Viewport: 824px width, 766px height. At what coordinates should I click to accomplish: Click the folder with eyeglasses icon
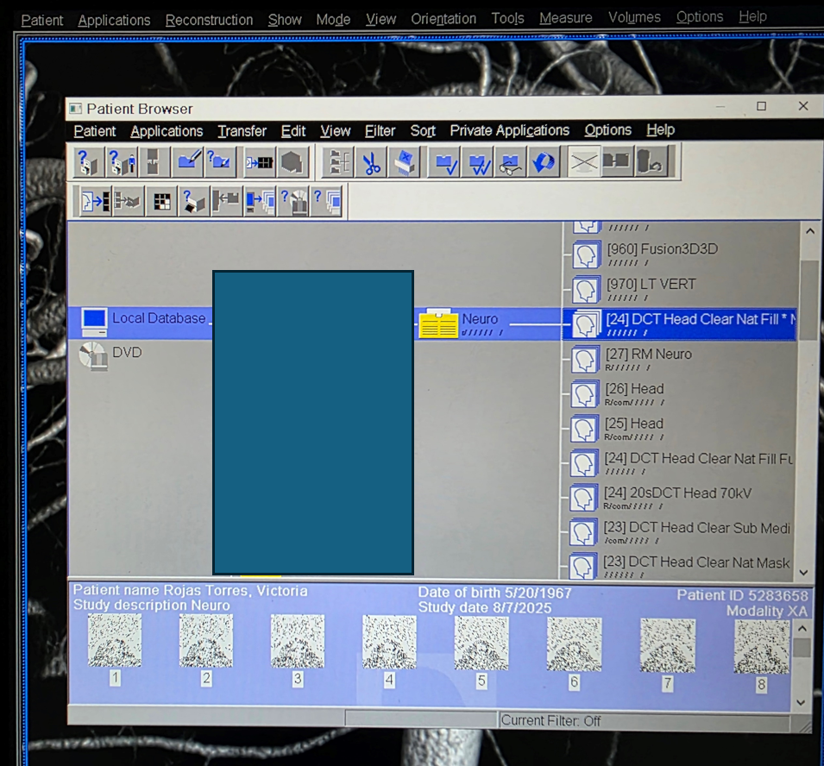click(511, 162)
